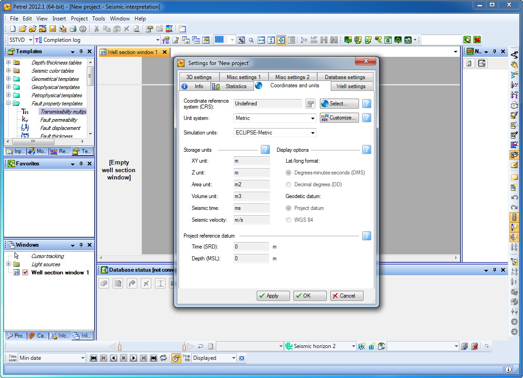523x378 pixels.
Task: Click the green icon with a red X
Action: (477, 40)
